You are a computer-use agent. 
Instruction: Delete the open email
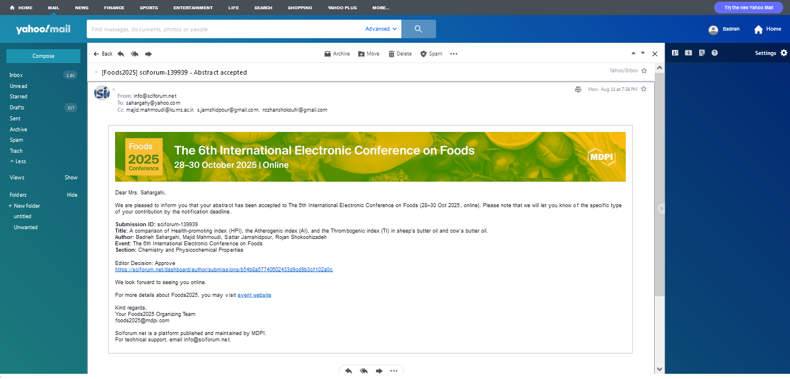400,54
